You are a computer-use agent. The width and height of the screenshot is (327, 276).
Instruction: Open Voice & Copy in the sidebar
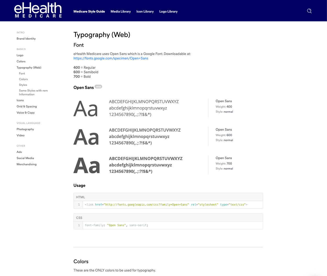pyautogui.click(x=26, y=113)
